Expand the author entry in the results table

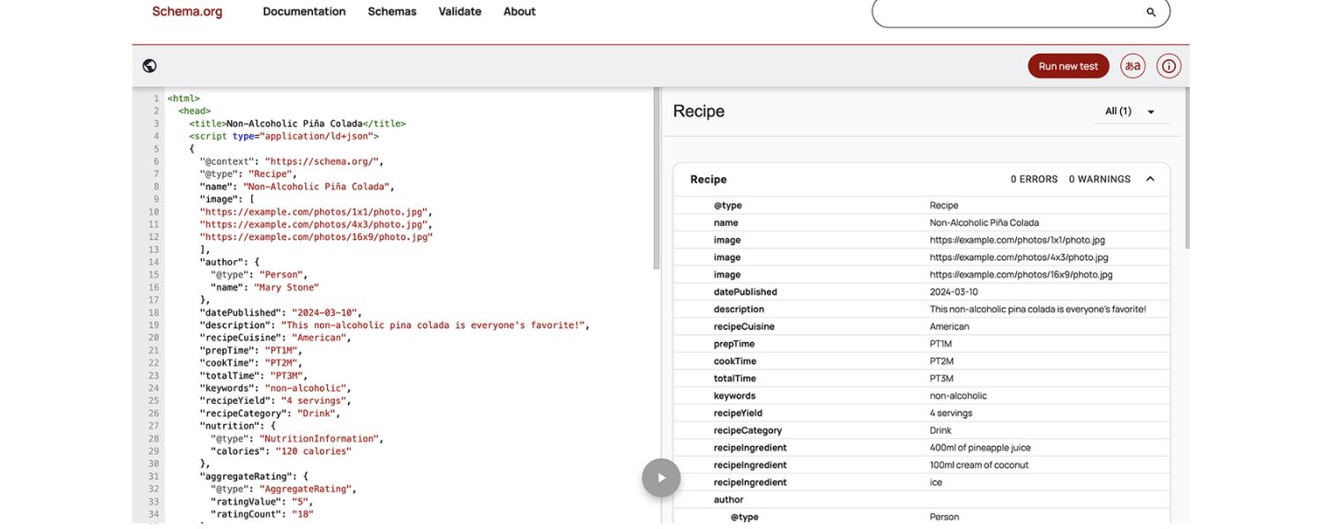coord(728,499)
